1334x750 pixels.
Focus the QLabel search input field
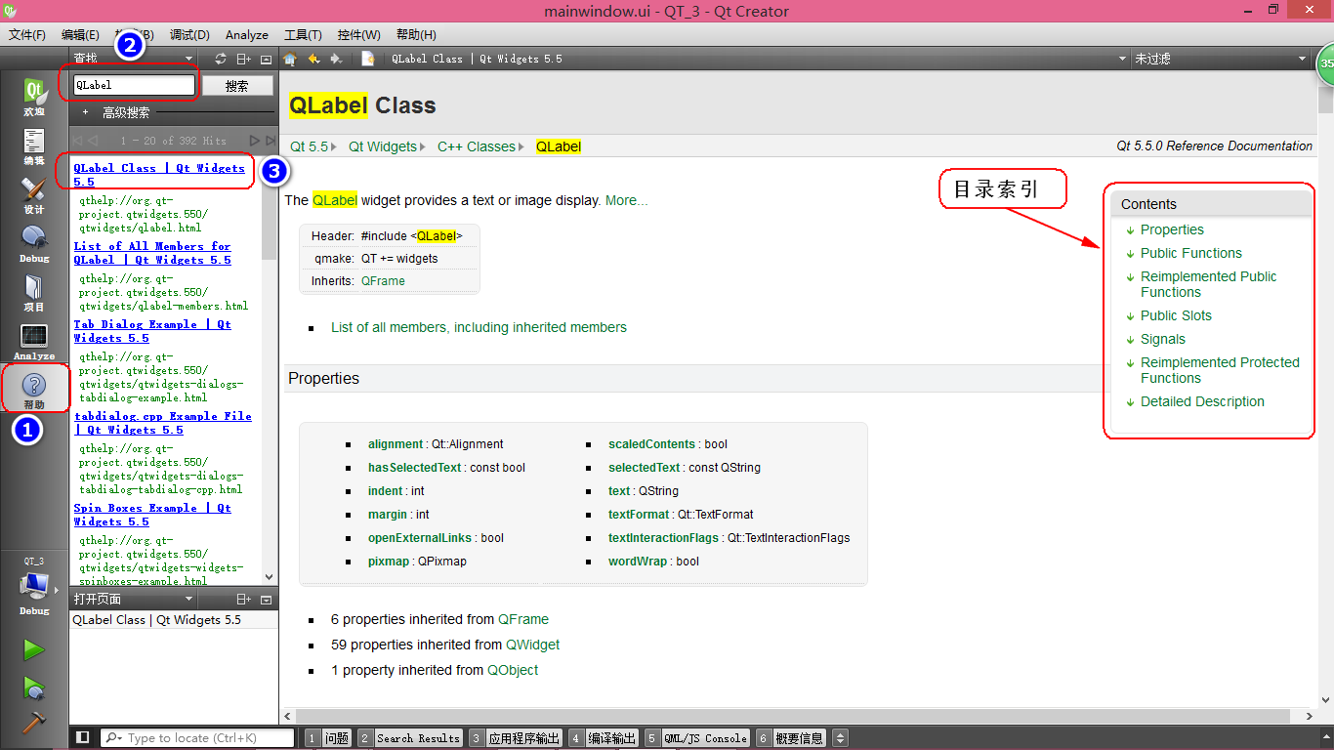[135, 85]
